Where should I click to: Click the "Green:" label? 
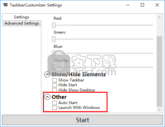[x=60, y=32]
